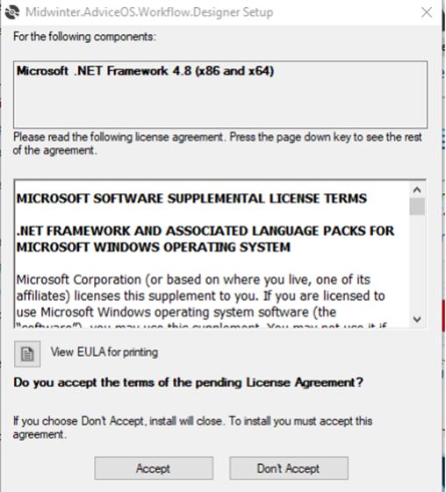Close the Setup dialog window
The height and width of the screenshot is (492, 446).
427,12
